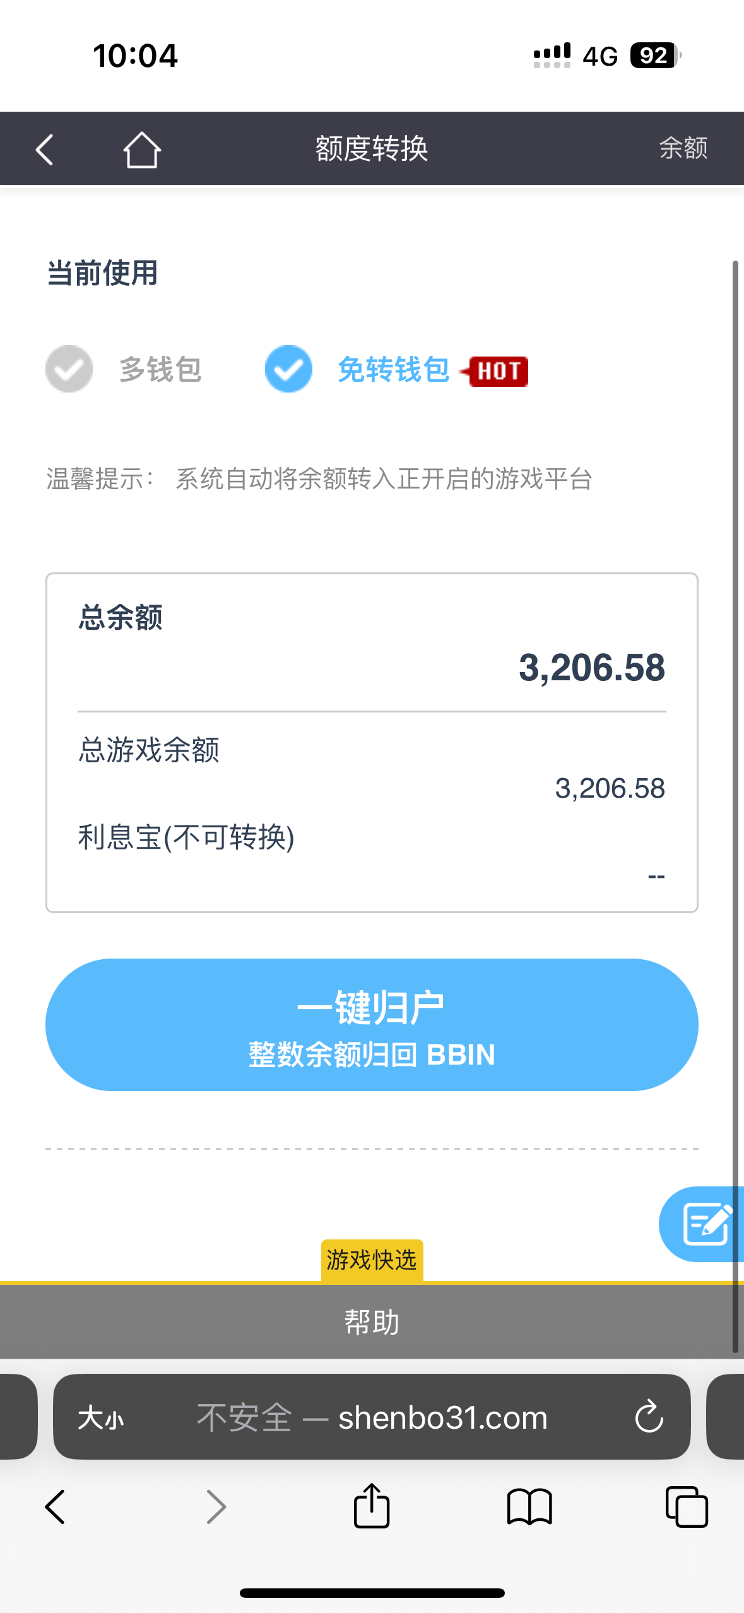Go to home via house icon

(x=141, y=150)
